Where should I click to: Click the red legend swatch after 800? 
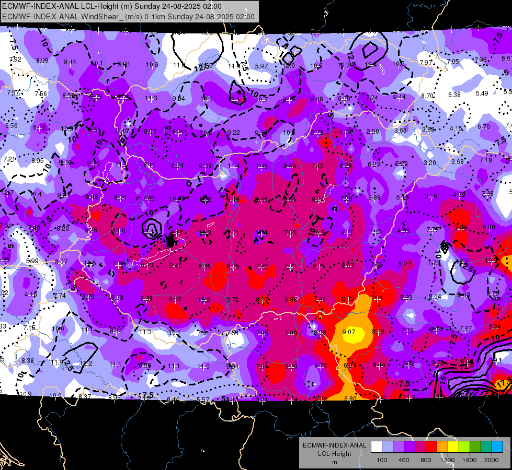pyautogui.click(x=431, y=447)
